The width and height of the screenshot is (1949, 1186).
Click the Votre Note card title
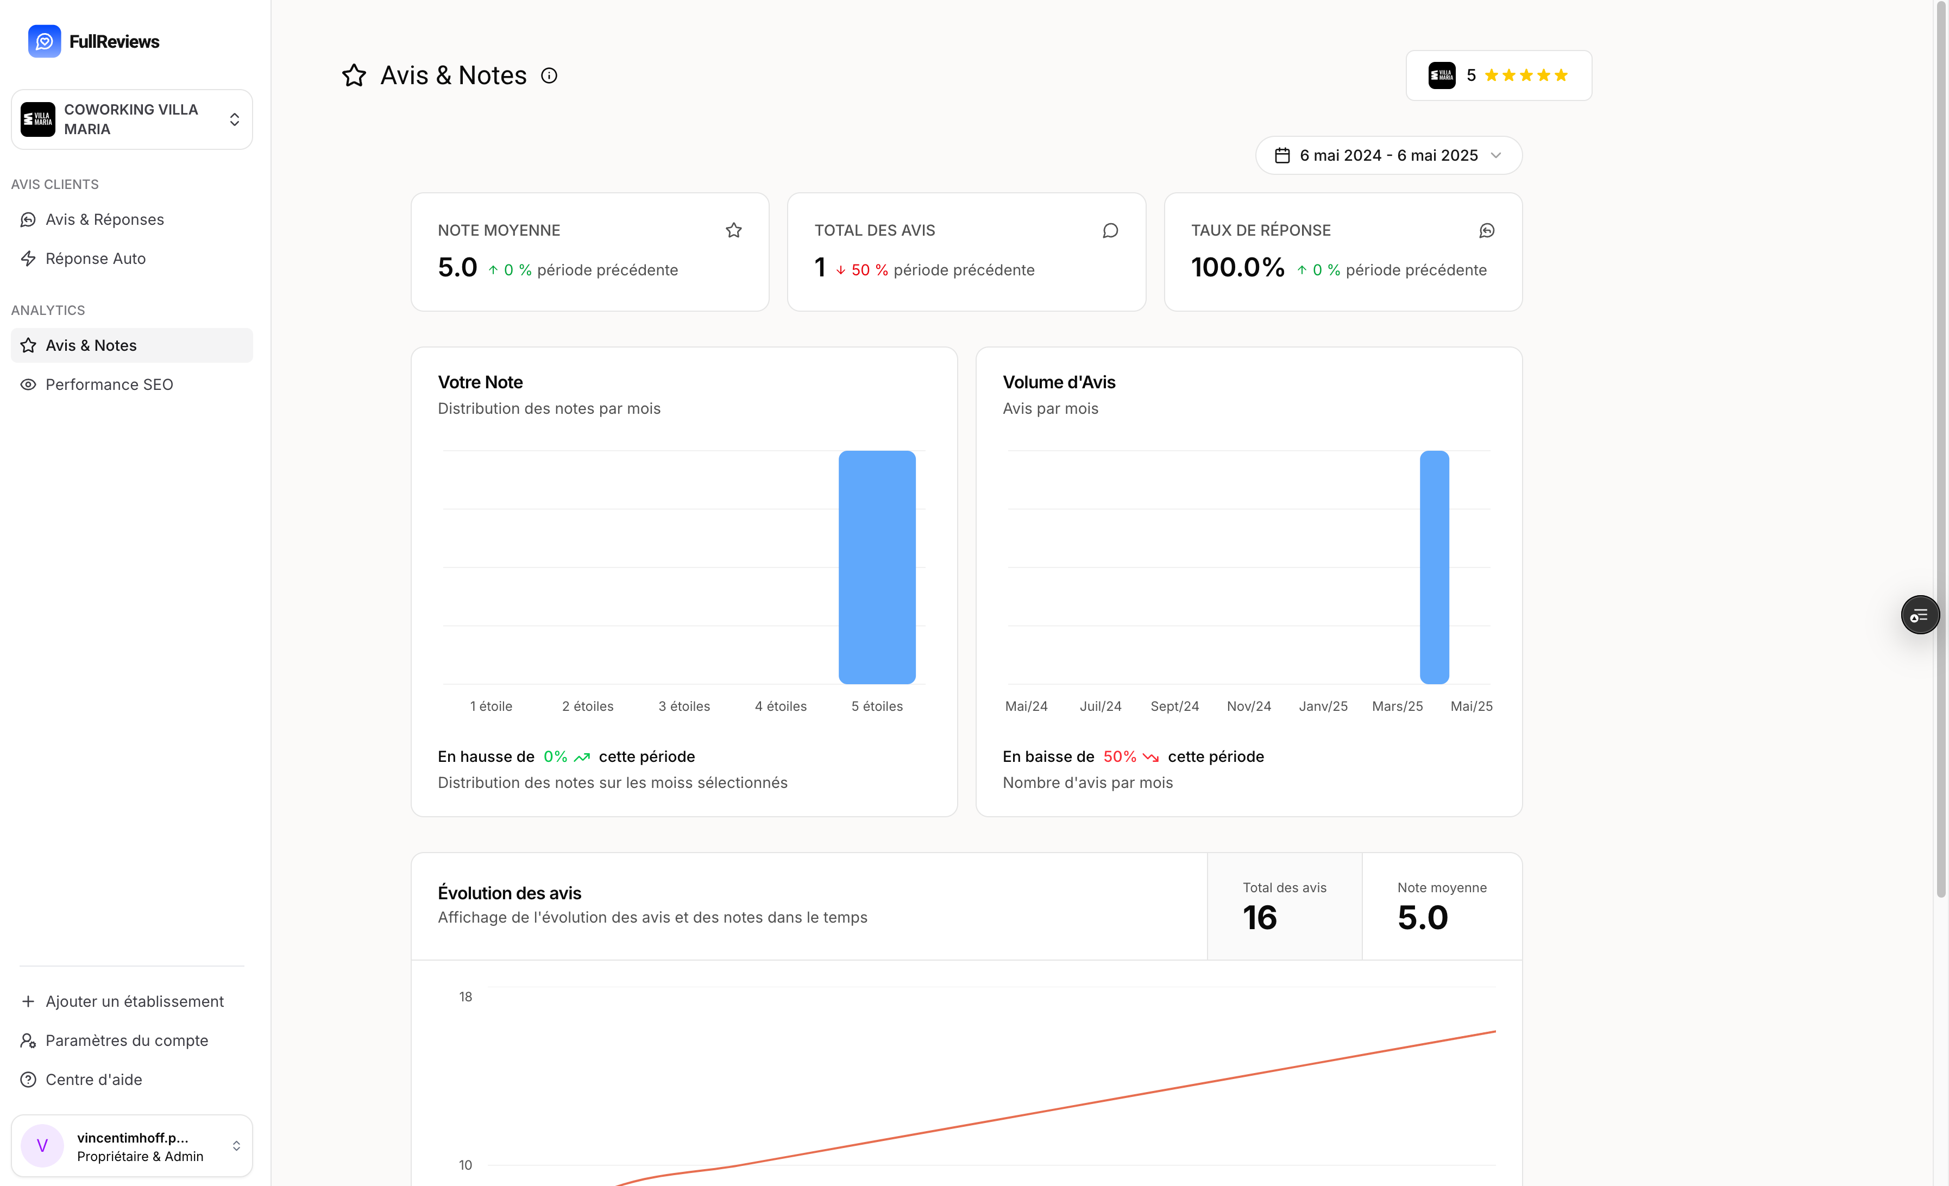pos(480,382)
